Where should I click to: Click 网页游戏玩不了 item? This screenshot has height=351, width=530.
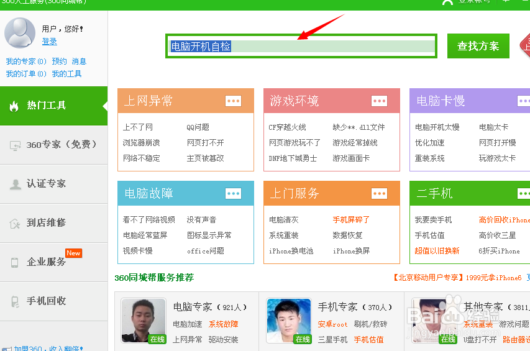(295, 143)
